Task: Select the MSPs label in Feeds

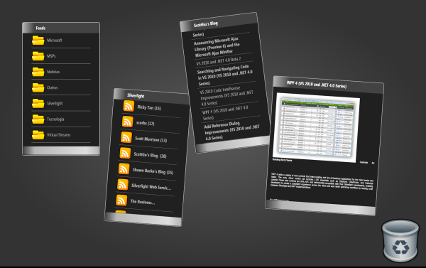Action: point(51,56)
